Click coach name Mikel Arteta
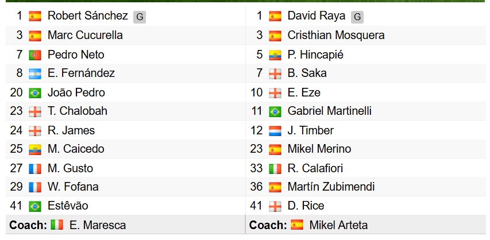 [x=338, y=225]
